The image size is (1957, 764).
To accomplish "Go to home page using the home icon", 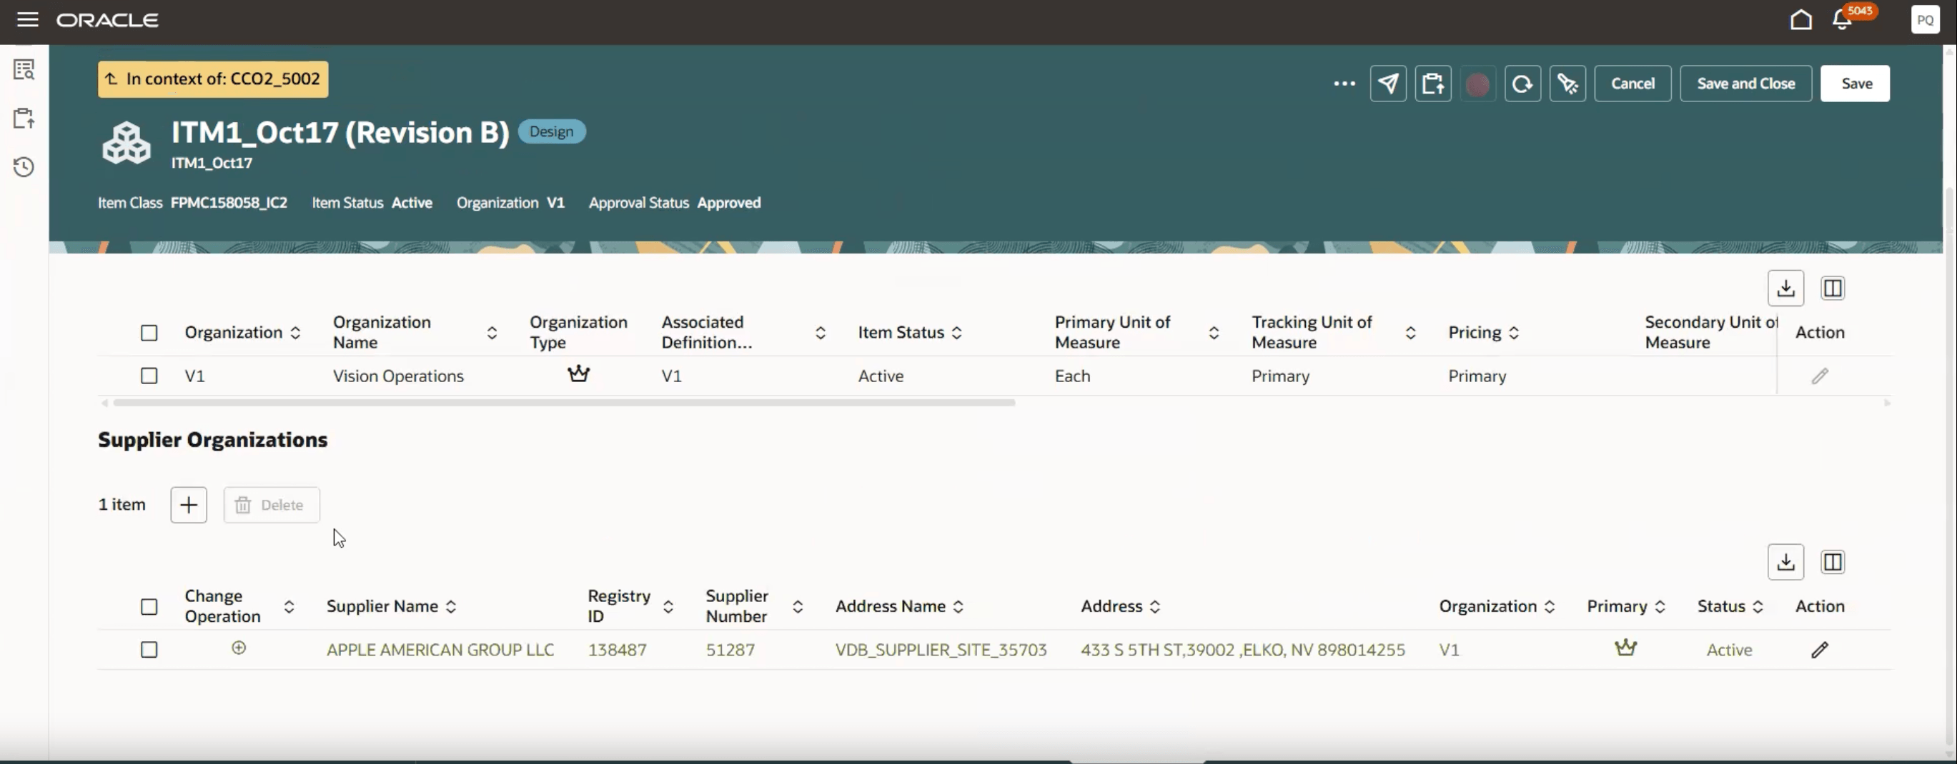I will [x=1801, y=20].
